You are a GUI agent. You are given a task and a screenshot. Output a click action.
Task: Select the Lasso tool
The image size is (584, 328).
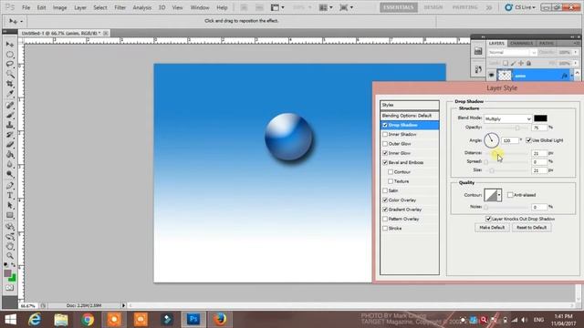click(10, 65)
